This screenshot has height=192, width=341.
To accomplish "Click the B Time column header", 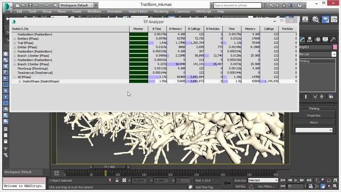I will 157,29.
